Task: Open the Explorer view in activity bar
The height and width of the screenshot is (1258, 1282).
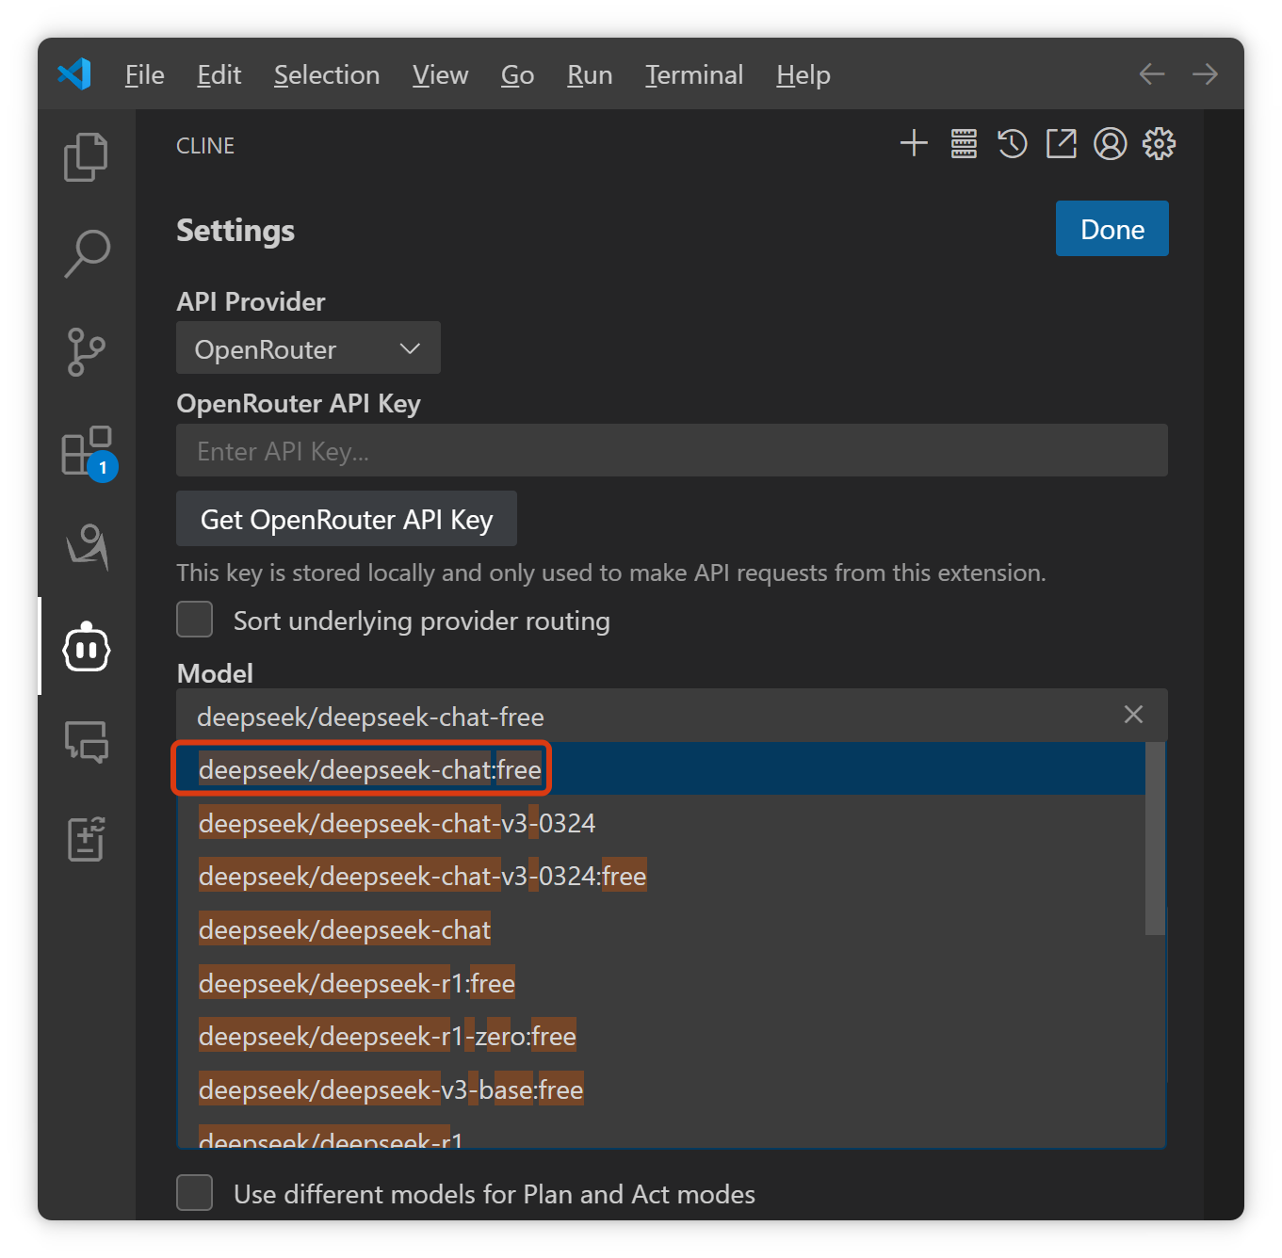Action: point(86,156)
